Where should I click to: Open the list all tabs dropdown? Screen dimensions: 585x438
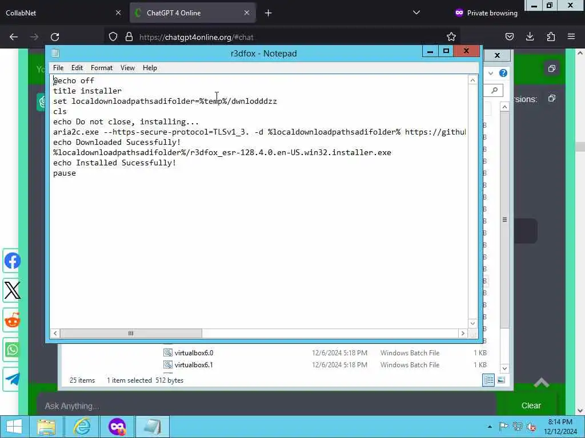pyautogui.click(x=416, y=13)
